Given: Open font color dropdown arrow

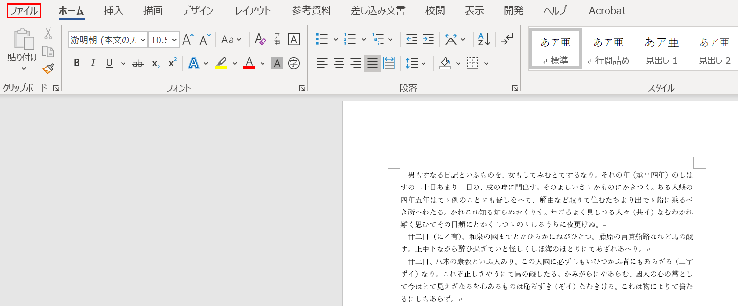Looking at the screenshot, I should click(263, 63).
